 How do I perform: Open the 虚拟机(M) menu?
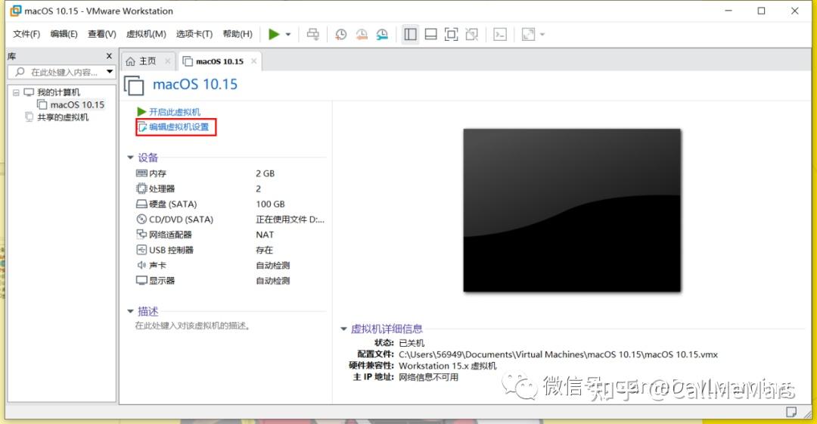146,34
